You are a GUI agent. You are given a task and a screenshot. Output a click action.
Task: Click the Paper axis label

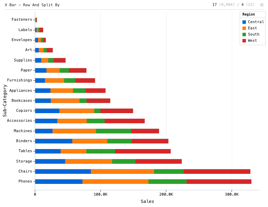[x=26, y=70]
